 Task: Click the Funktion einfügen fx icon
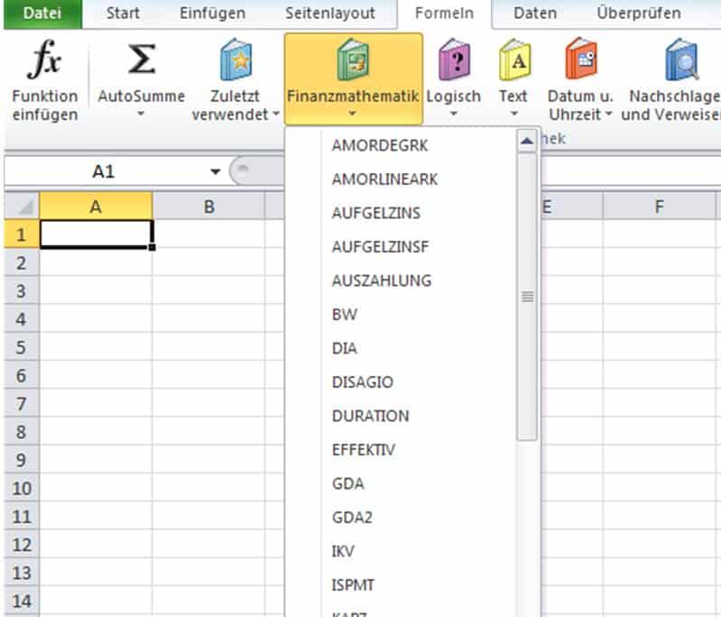tap(44, 61)
